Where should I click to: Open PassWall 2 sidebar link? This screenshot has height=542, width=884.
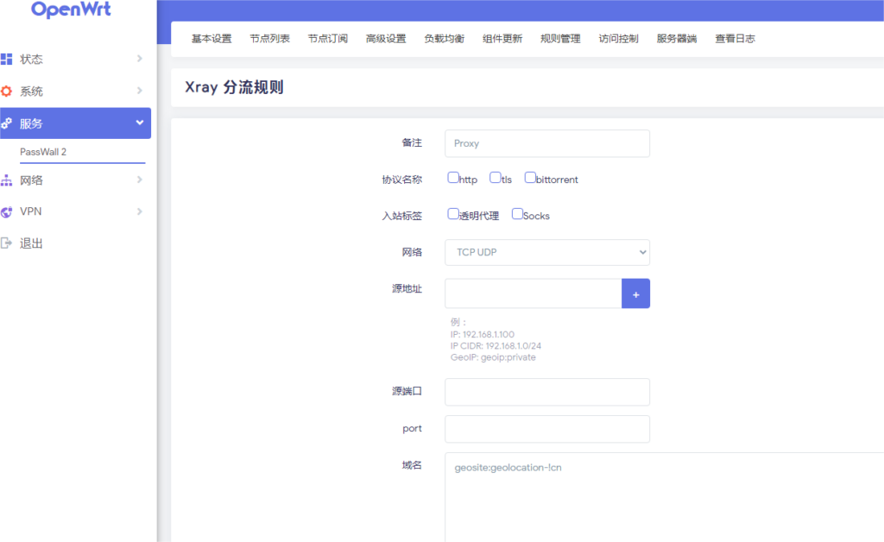coord(43,152)
